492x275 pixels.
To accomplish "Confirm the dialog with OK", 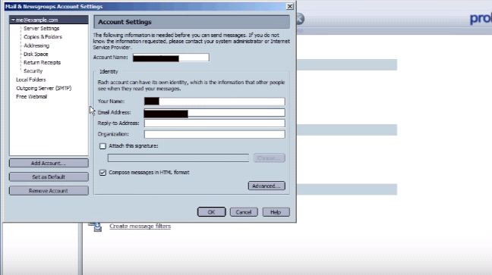I will pos(212,212).
